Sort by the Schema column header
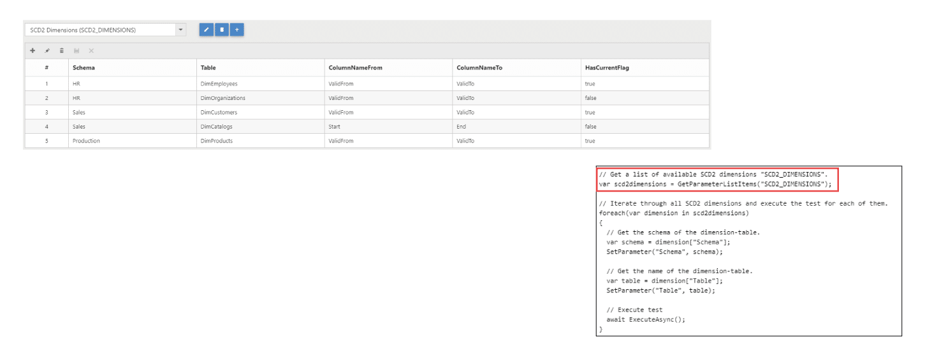The height and width of the screenshot is (356, 925). click(133, 68)
